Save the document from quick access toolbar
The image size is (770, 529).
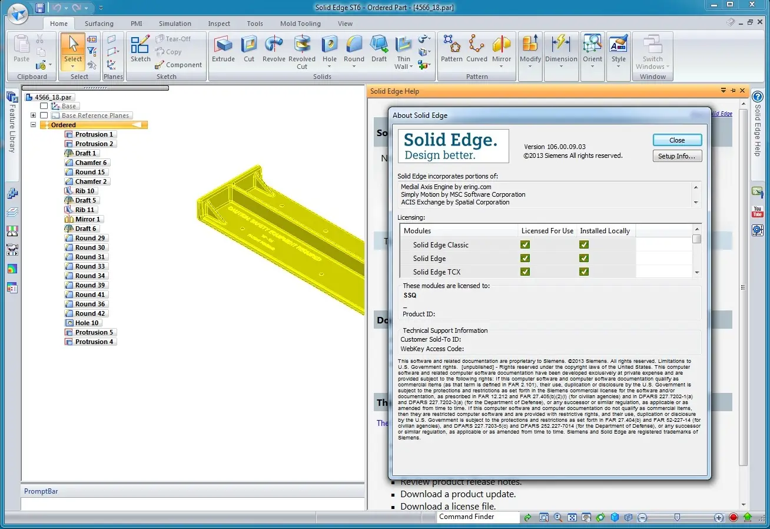(x=40, y=8)
